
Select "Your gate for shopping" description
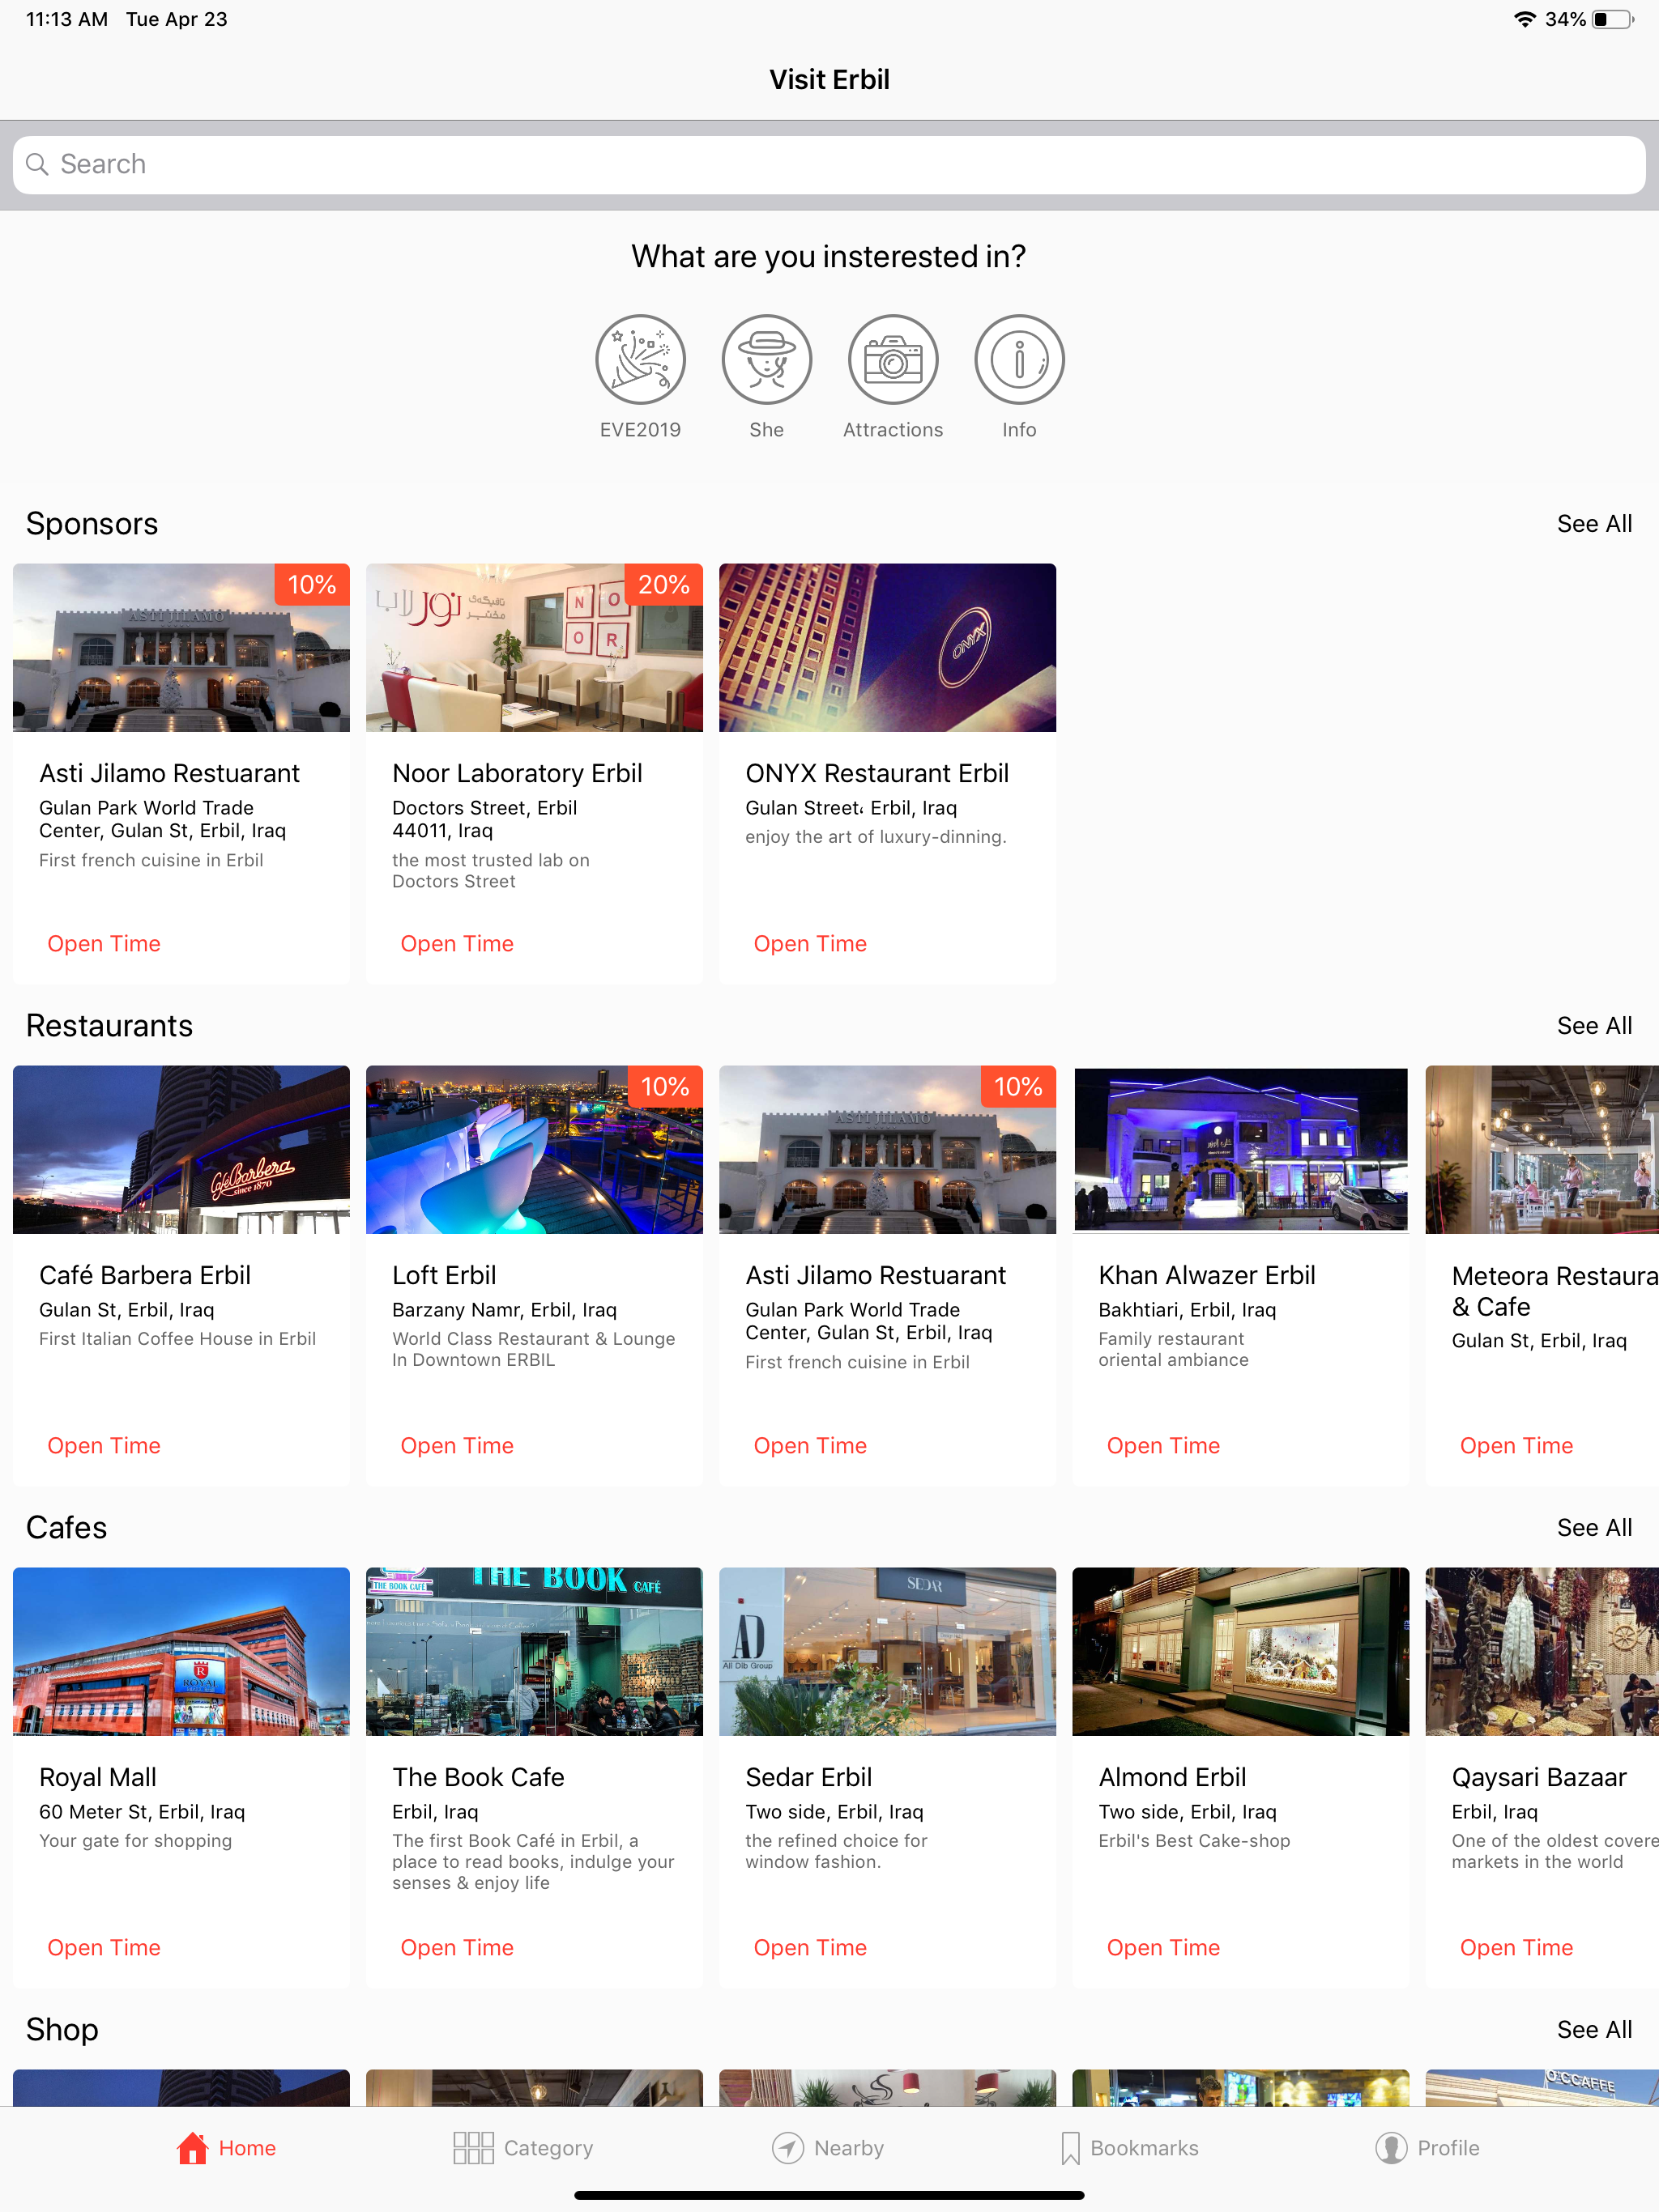(x=135, y=1841)
